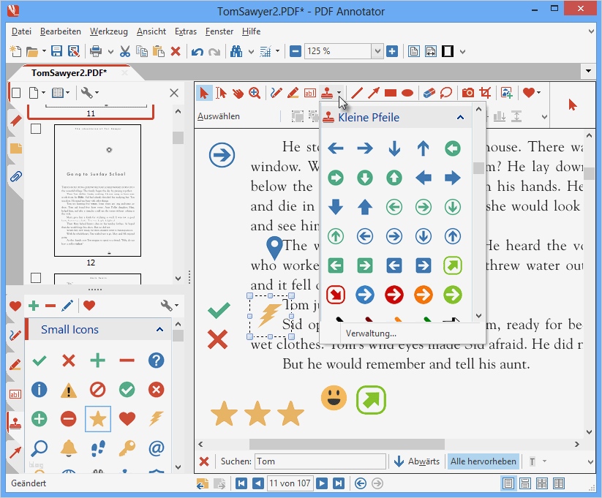Image resolution: width=602 pixels, height=498 pixels.
Task: Click the Abwärts search direction button
Action: click(x=417, y=461)
